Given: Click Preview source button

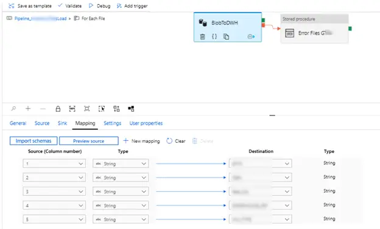Looking at the screenshot, I should pos(89,141).
